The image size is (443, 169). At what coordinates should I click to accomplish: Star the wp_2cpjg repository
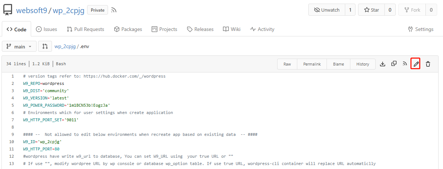(x=371, y=10)
